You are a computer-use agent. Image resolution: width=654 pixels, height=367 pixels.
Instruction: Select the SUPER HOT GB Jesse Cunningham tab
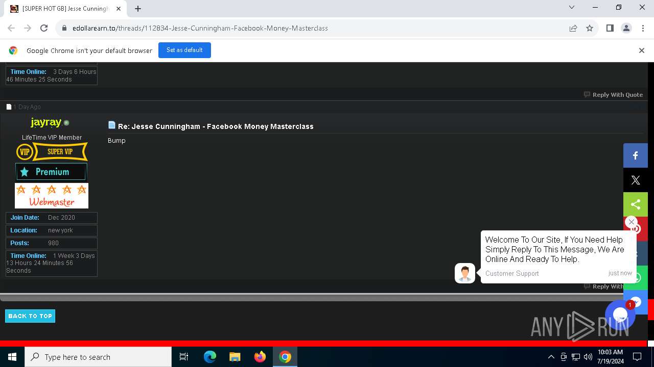click(65, 9)
